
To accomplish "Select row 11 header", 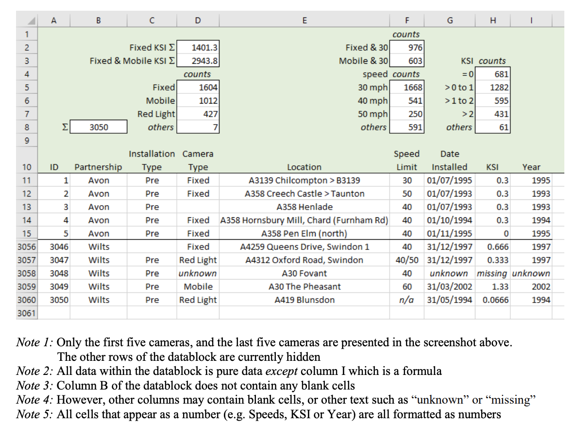I will coord(27,180).
